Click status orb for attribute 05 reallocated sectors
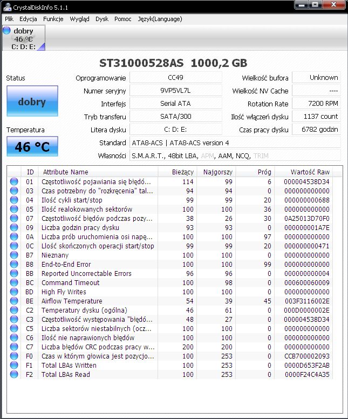The image size is (348, 419). (14, 209)
